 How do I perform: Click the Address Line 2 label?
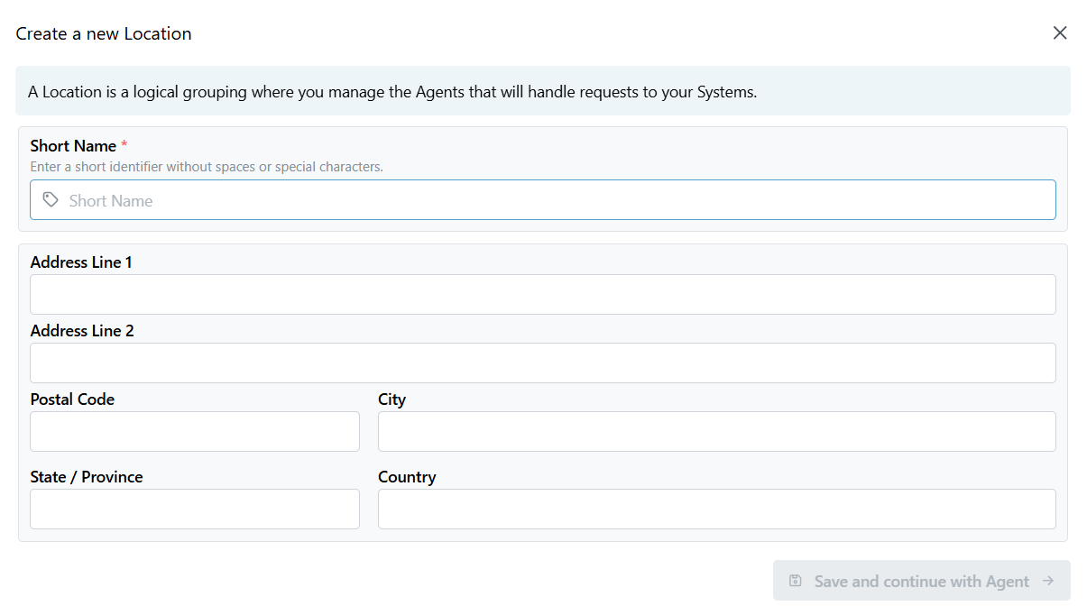(x=82, y=331)
